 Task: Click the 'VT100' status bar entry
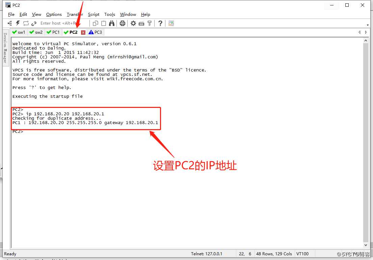point(302,254)
